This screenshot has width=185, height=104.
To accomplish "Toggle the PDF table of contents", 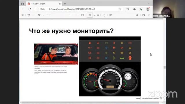I will [22, 15].
